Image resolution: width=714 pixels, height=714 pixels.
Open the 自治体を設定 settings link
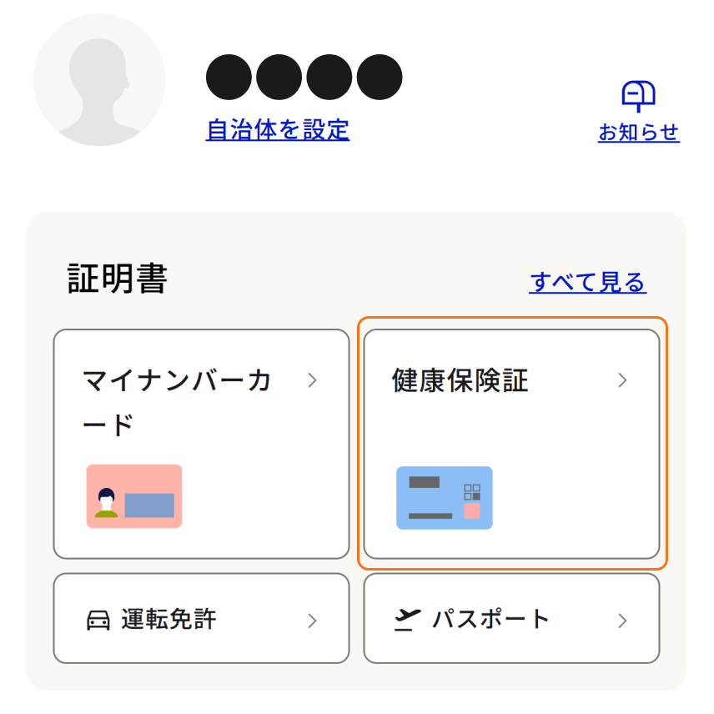click(x=278, y=130)
